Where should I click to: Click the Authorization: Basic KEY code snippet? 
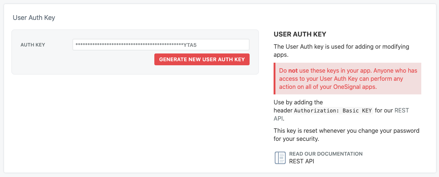(x=333, y=111)
